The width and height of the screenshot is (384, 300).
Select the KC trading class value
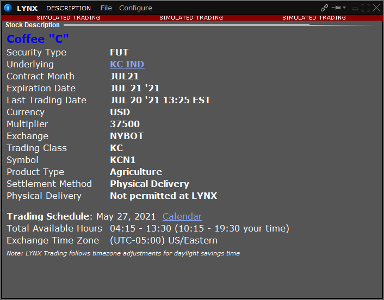coord(116,148)
